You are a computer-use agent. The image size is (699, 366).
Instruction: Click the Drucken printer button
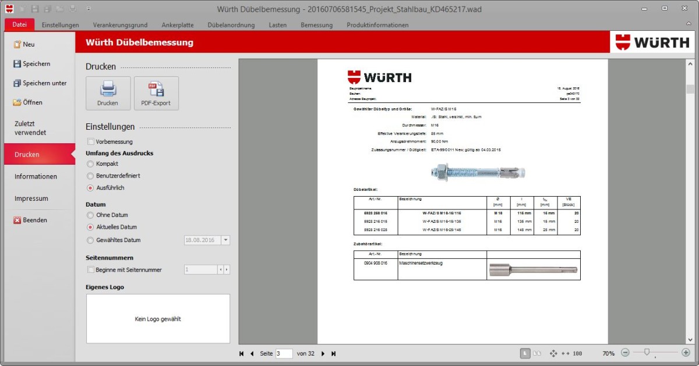tap(108, 93)
